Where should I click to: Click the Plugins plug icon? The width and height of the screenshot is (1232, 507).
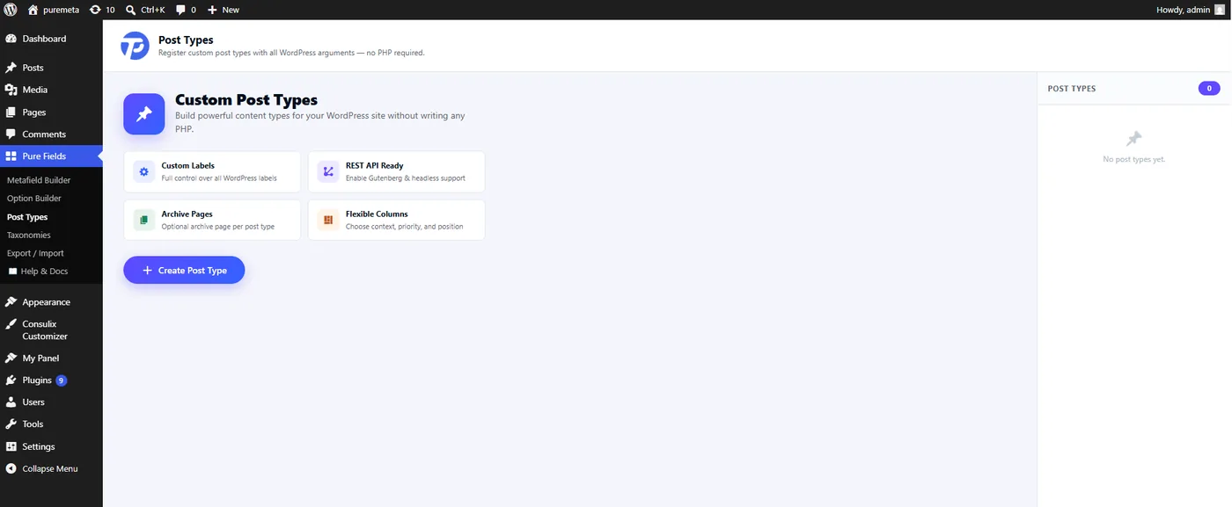tap(11, 380)
